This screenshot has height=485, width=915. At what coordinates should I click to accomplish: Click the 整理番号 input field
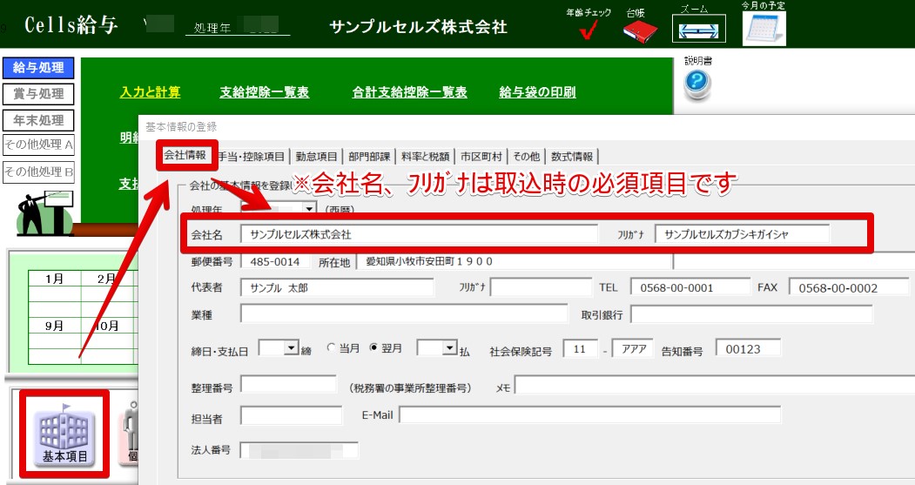[288, 385]
